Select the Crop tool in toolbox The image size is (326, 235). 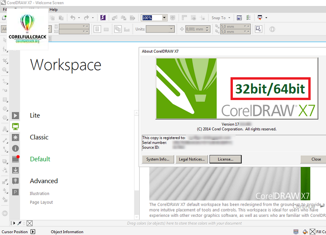(5, 60)
